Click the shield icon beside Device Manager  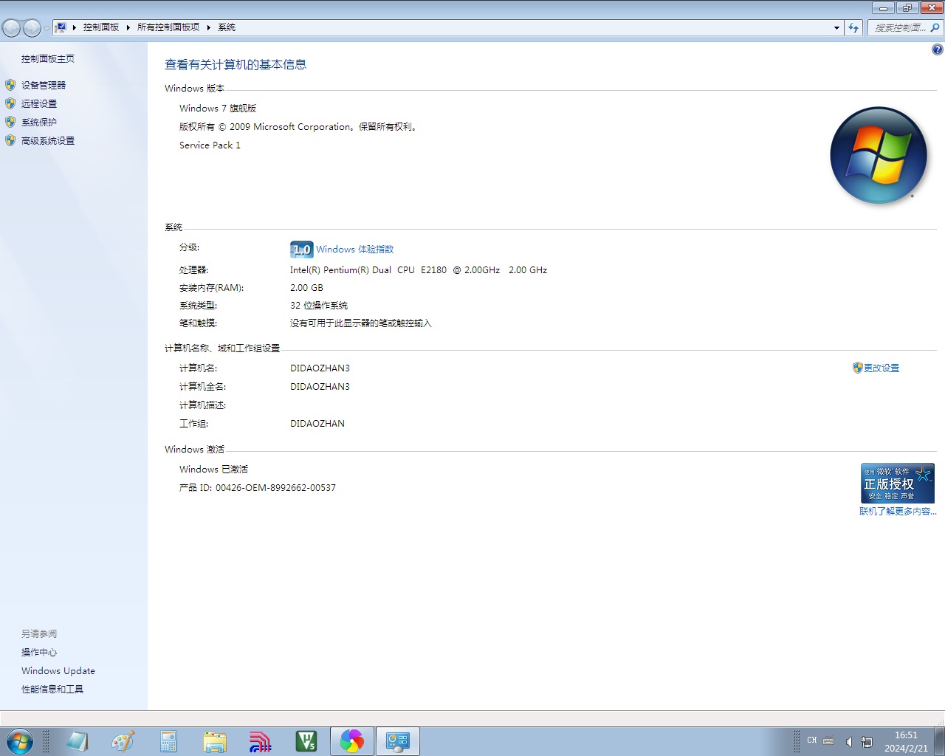[x=10, y=85]
